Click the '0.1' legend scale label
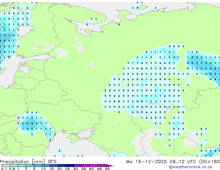This screenshot has width=220, height=170. pos(3,169)
